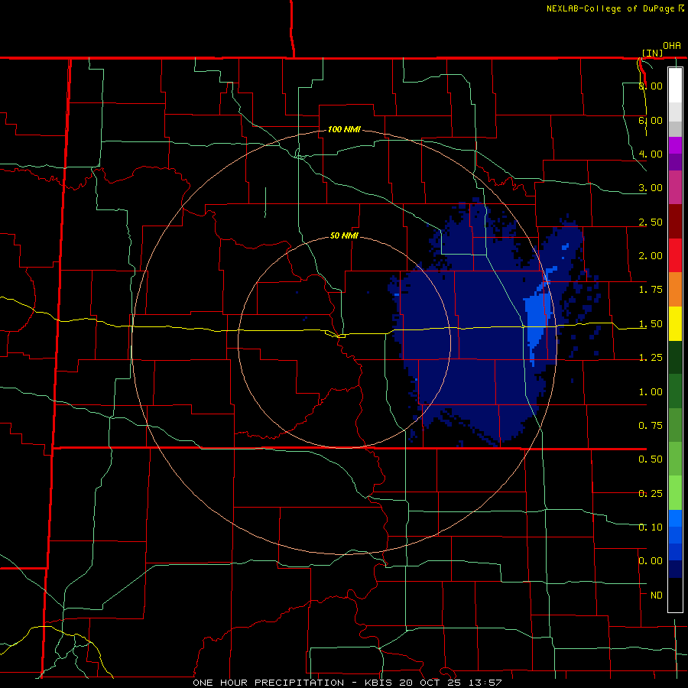The image size is (688, 688).
Task: Click the 2.50 legend value
Action: (651, 222)
